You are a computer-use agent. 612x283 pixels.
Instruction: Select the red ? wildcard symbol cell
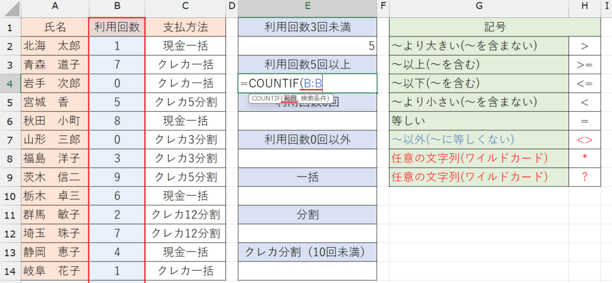coord(585,177)
